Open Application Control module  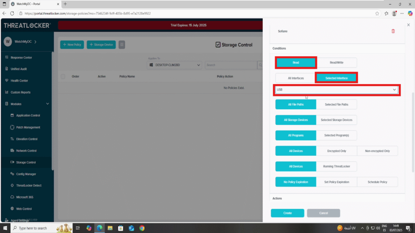click(x=28, y=115)
